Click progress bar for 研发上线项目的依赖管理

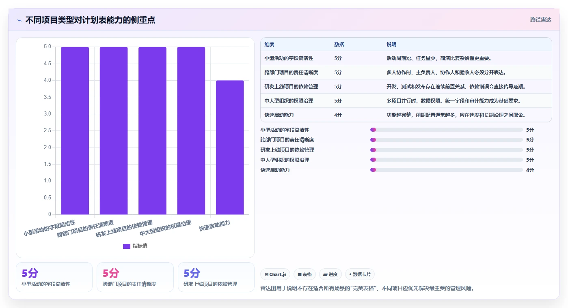click(x=446, y=150)
